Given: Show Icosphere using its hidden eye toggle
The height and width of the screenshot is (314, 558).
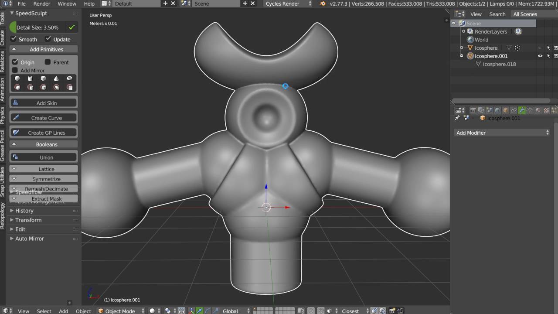Looking at the screenshot, I should tap(540, 48).
